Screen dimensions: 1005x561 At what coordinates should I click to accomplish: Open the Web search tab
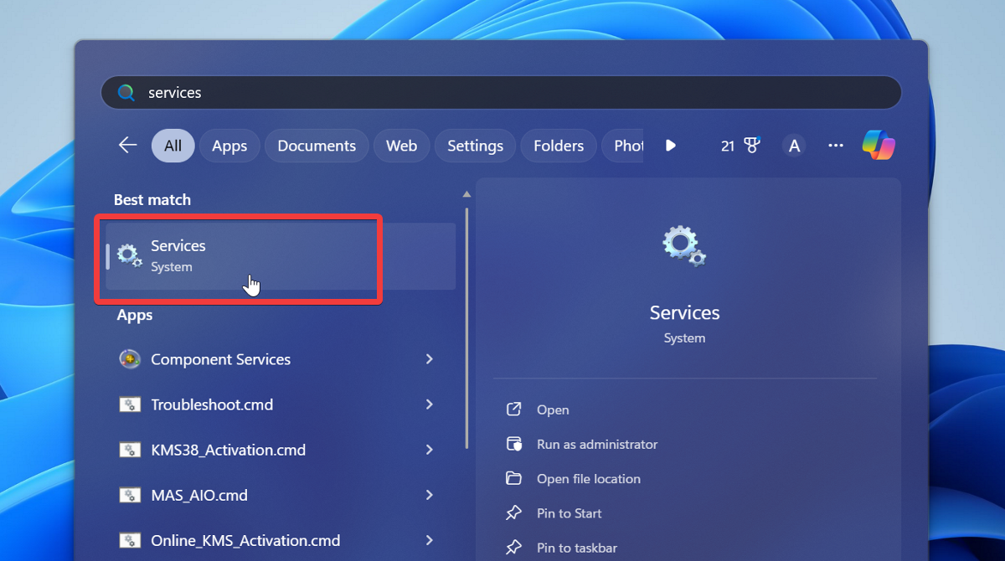coord(401,145)
